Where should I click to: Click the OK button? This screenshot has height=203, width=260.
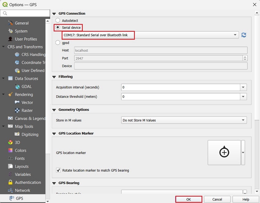click(188, 199)
